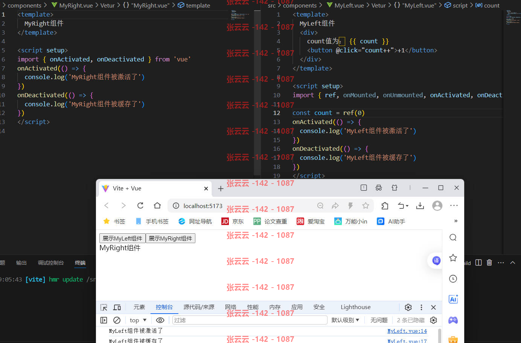
Task: Open DevTools more options menu
Action: click(x=421, y=307)
